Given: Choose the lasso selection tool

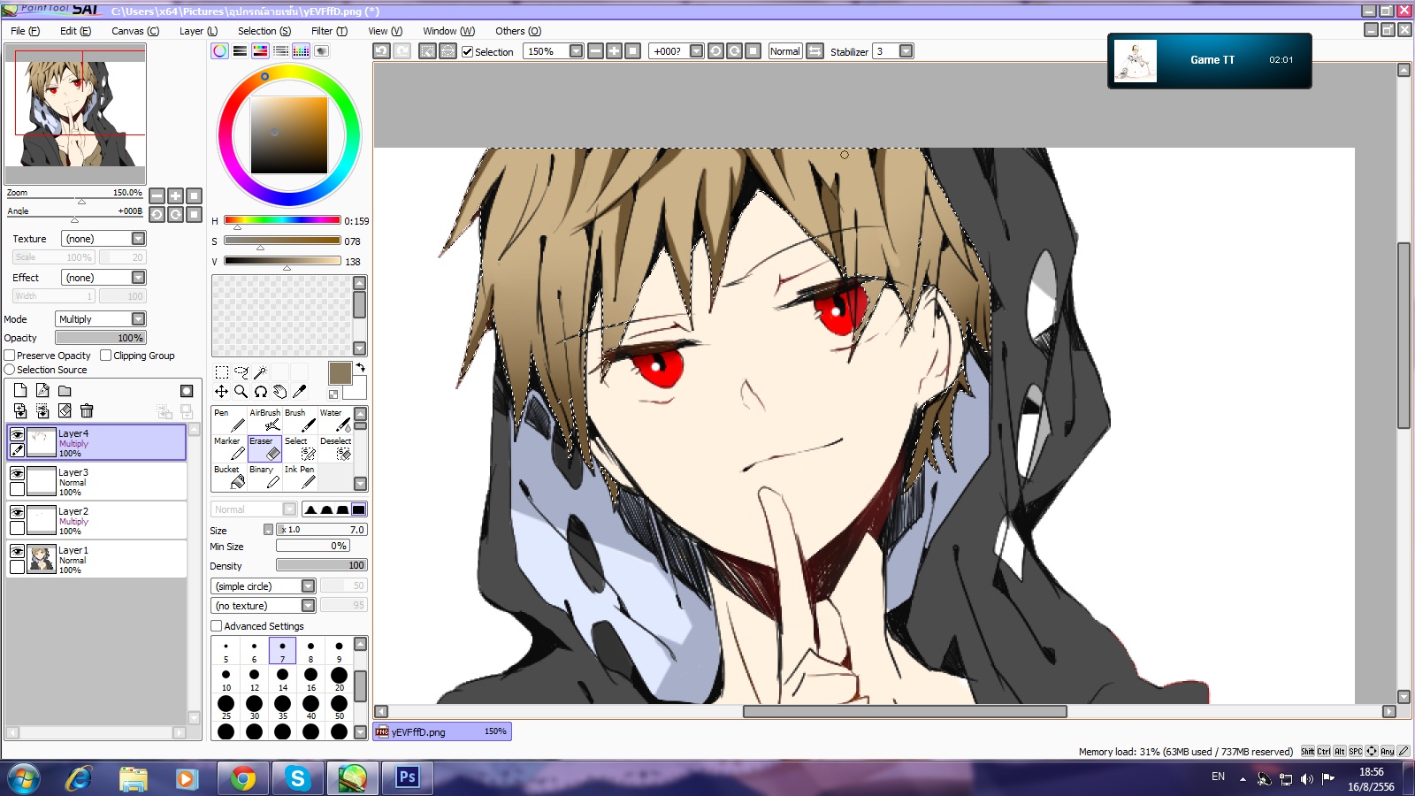Looking at the screenshot, I should tap(241, 372).
